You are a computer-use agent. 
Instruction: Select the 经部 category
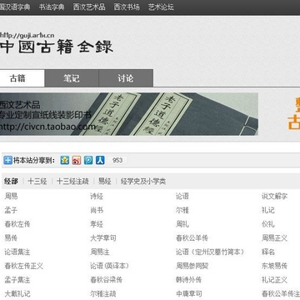(11, 182)
